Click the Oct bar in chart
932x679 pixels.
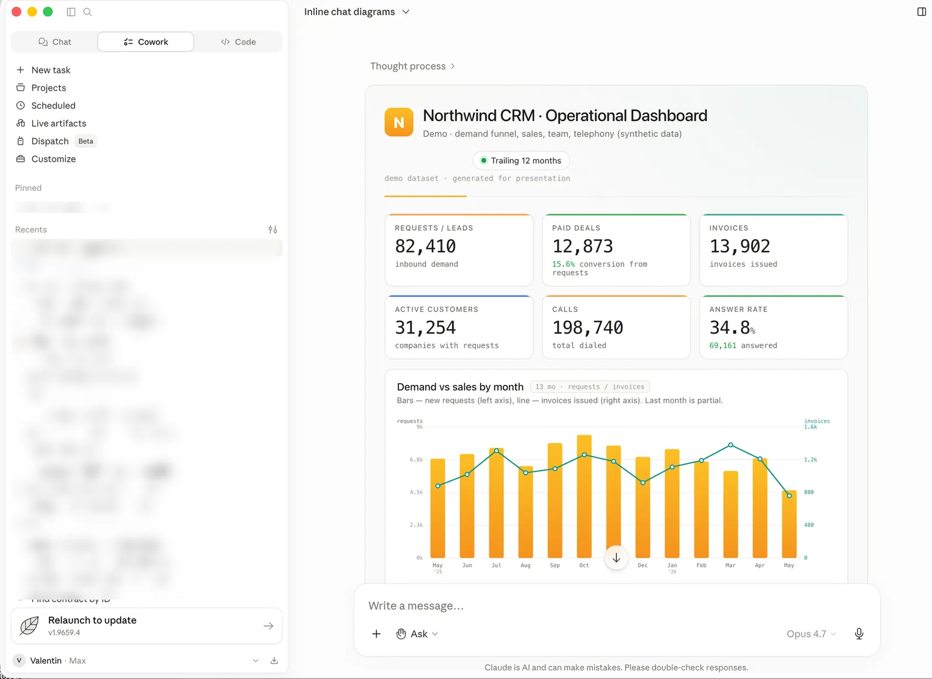point(584,496)
